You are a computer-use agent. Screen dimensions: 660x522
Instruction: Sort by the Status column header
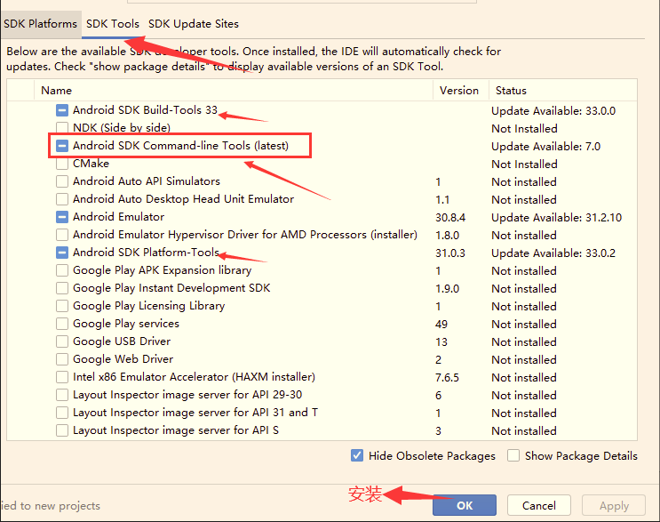click(511, 90)
